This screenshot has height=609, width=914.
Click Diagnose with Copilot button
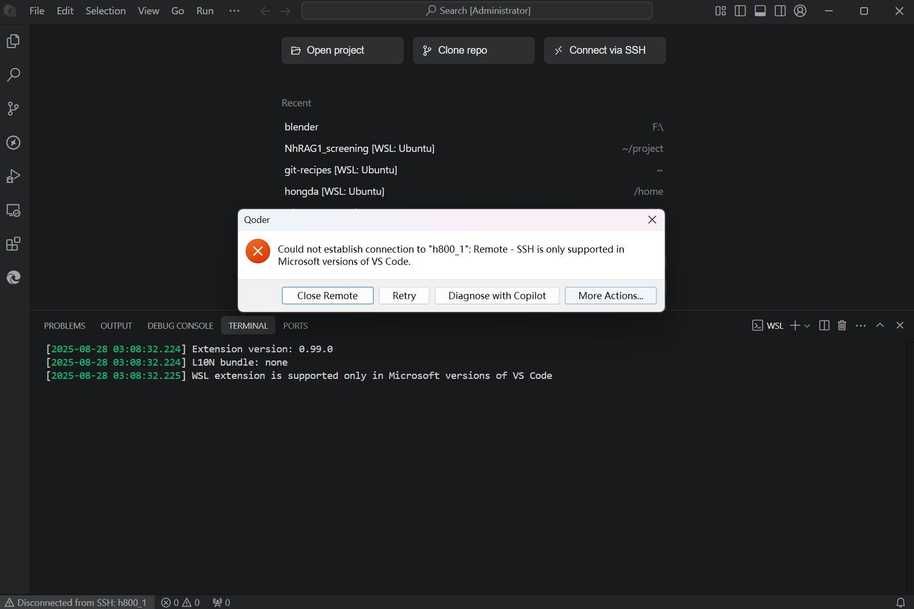[497, 296]
